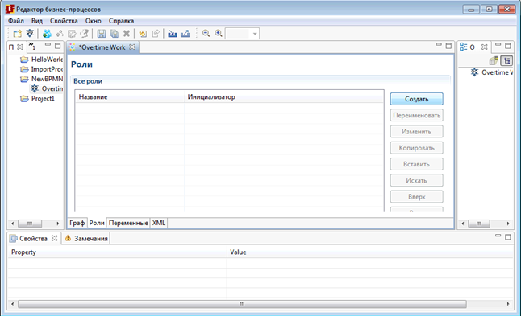521x316 pixels.
Task: Click the Переименовать button
Action: (417, 115)
